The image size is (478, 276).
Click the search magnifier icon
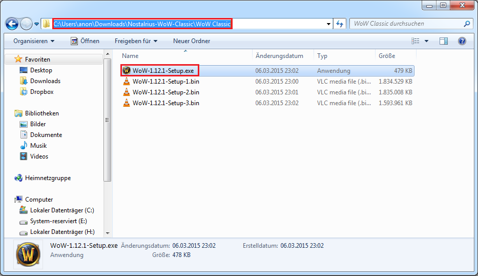(x=467, y=24)
